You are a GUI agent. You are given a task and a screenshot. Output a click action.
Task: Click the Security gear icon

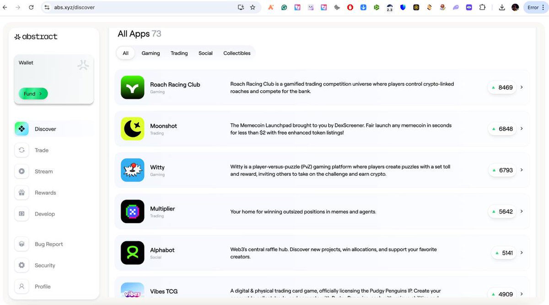(x=22, y=265)
